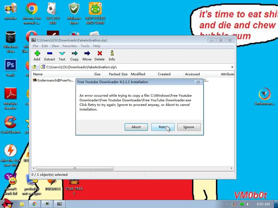Click the volume speaker tray icon

pyautogui.click(x=248, y=204)
